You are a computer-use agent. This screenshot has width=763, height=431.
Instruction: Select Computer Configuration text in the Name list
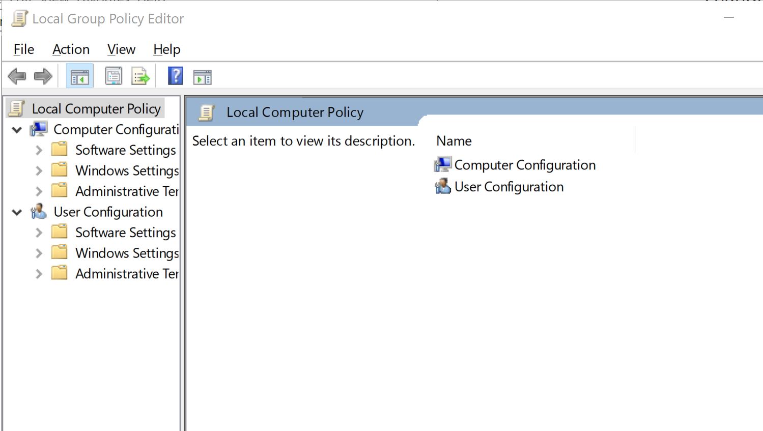[525, 165]
